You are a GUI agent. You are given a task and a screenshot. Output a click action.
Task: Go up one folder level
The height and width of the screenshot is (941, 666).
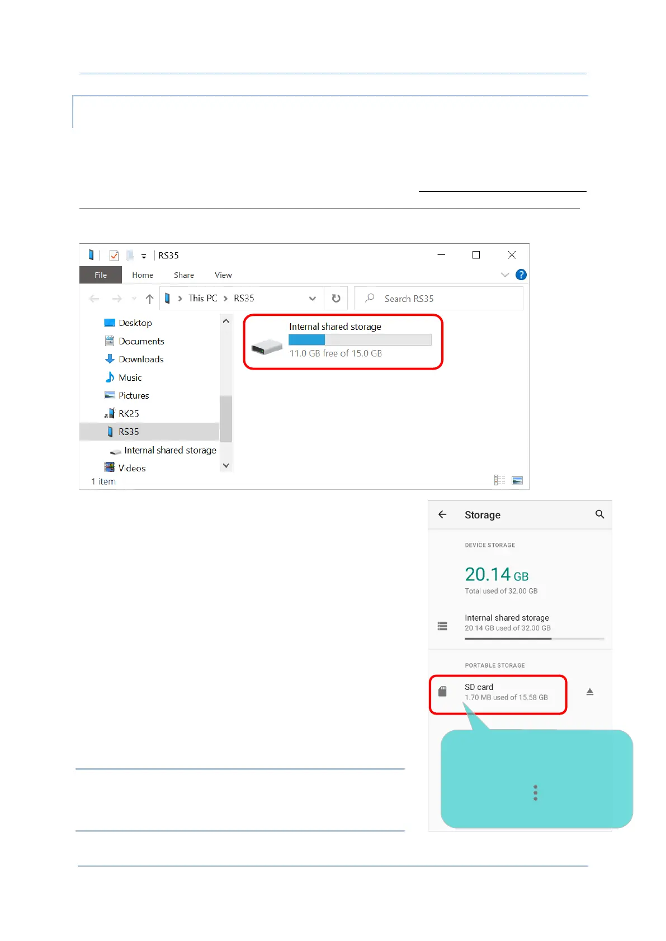pos(149,299)
